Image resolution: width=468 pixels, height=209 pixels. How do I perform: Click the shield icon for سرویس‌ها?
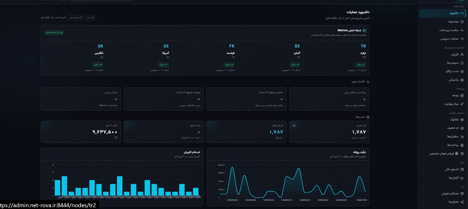coord(462,63)
